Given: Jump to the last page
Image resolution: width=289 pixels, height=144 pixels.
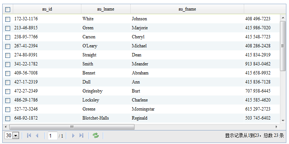Looking at the screenshot, I should [81, 136].
